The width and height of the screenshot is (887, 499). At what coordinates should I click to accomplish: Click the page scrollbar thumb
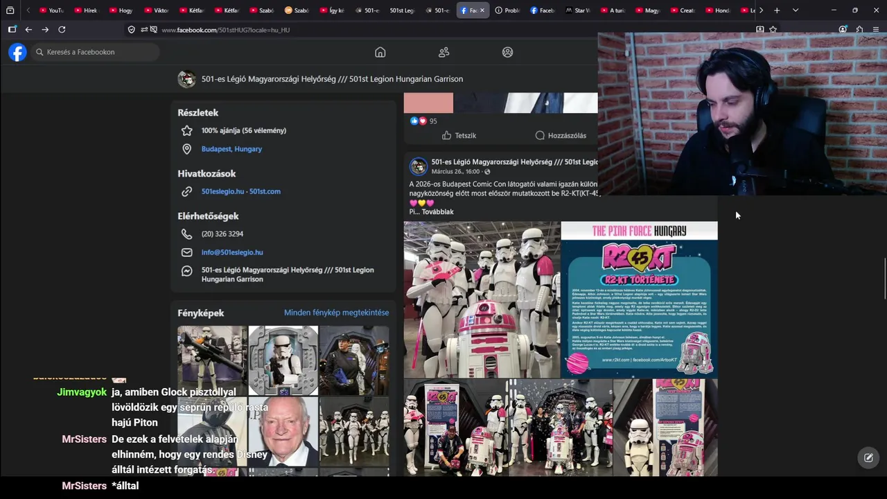[884, 278]
